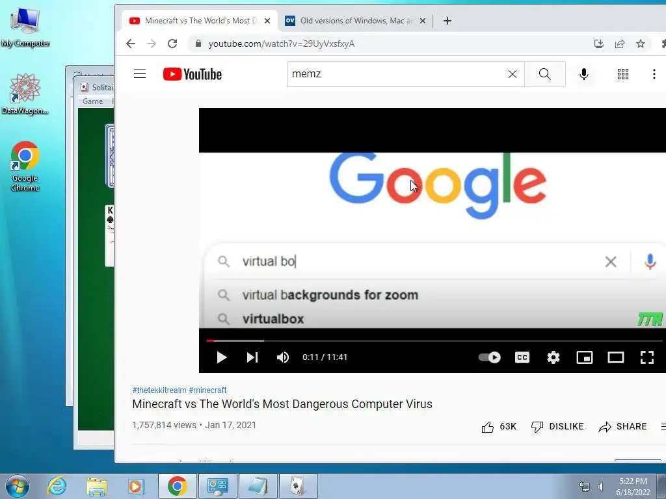Select the Solitaire window title
The height and width of the screenshot is (499, 666).
(102, 88)
